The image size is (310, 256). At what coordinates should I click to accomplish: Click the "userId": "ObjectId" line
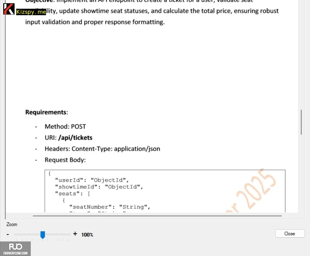[x=92, y=180]
